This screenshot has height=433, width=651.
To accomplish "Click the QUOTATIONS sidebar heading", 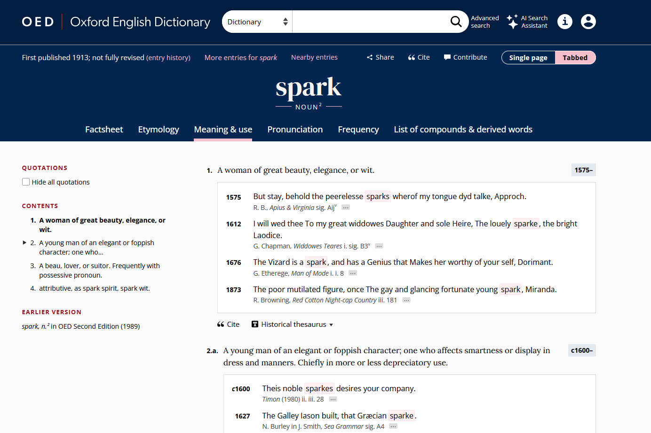I will pyautogui.click(x=45, y=168).
